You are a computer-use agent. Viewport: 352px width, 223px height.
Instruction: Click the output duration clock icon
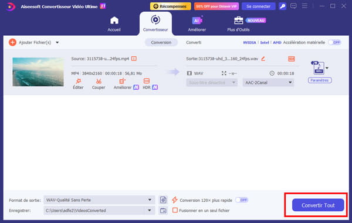pyautogui.click(x=272, y=73)
